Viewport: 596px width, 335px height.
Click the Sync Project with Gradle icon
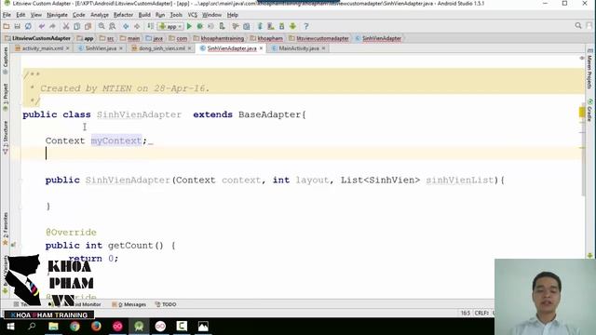pyautogui.click(x=260, y=26)
